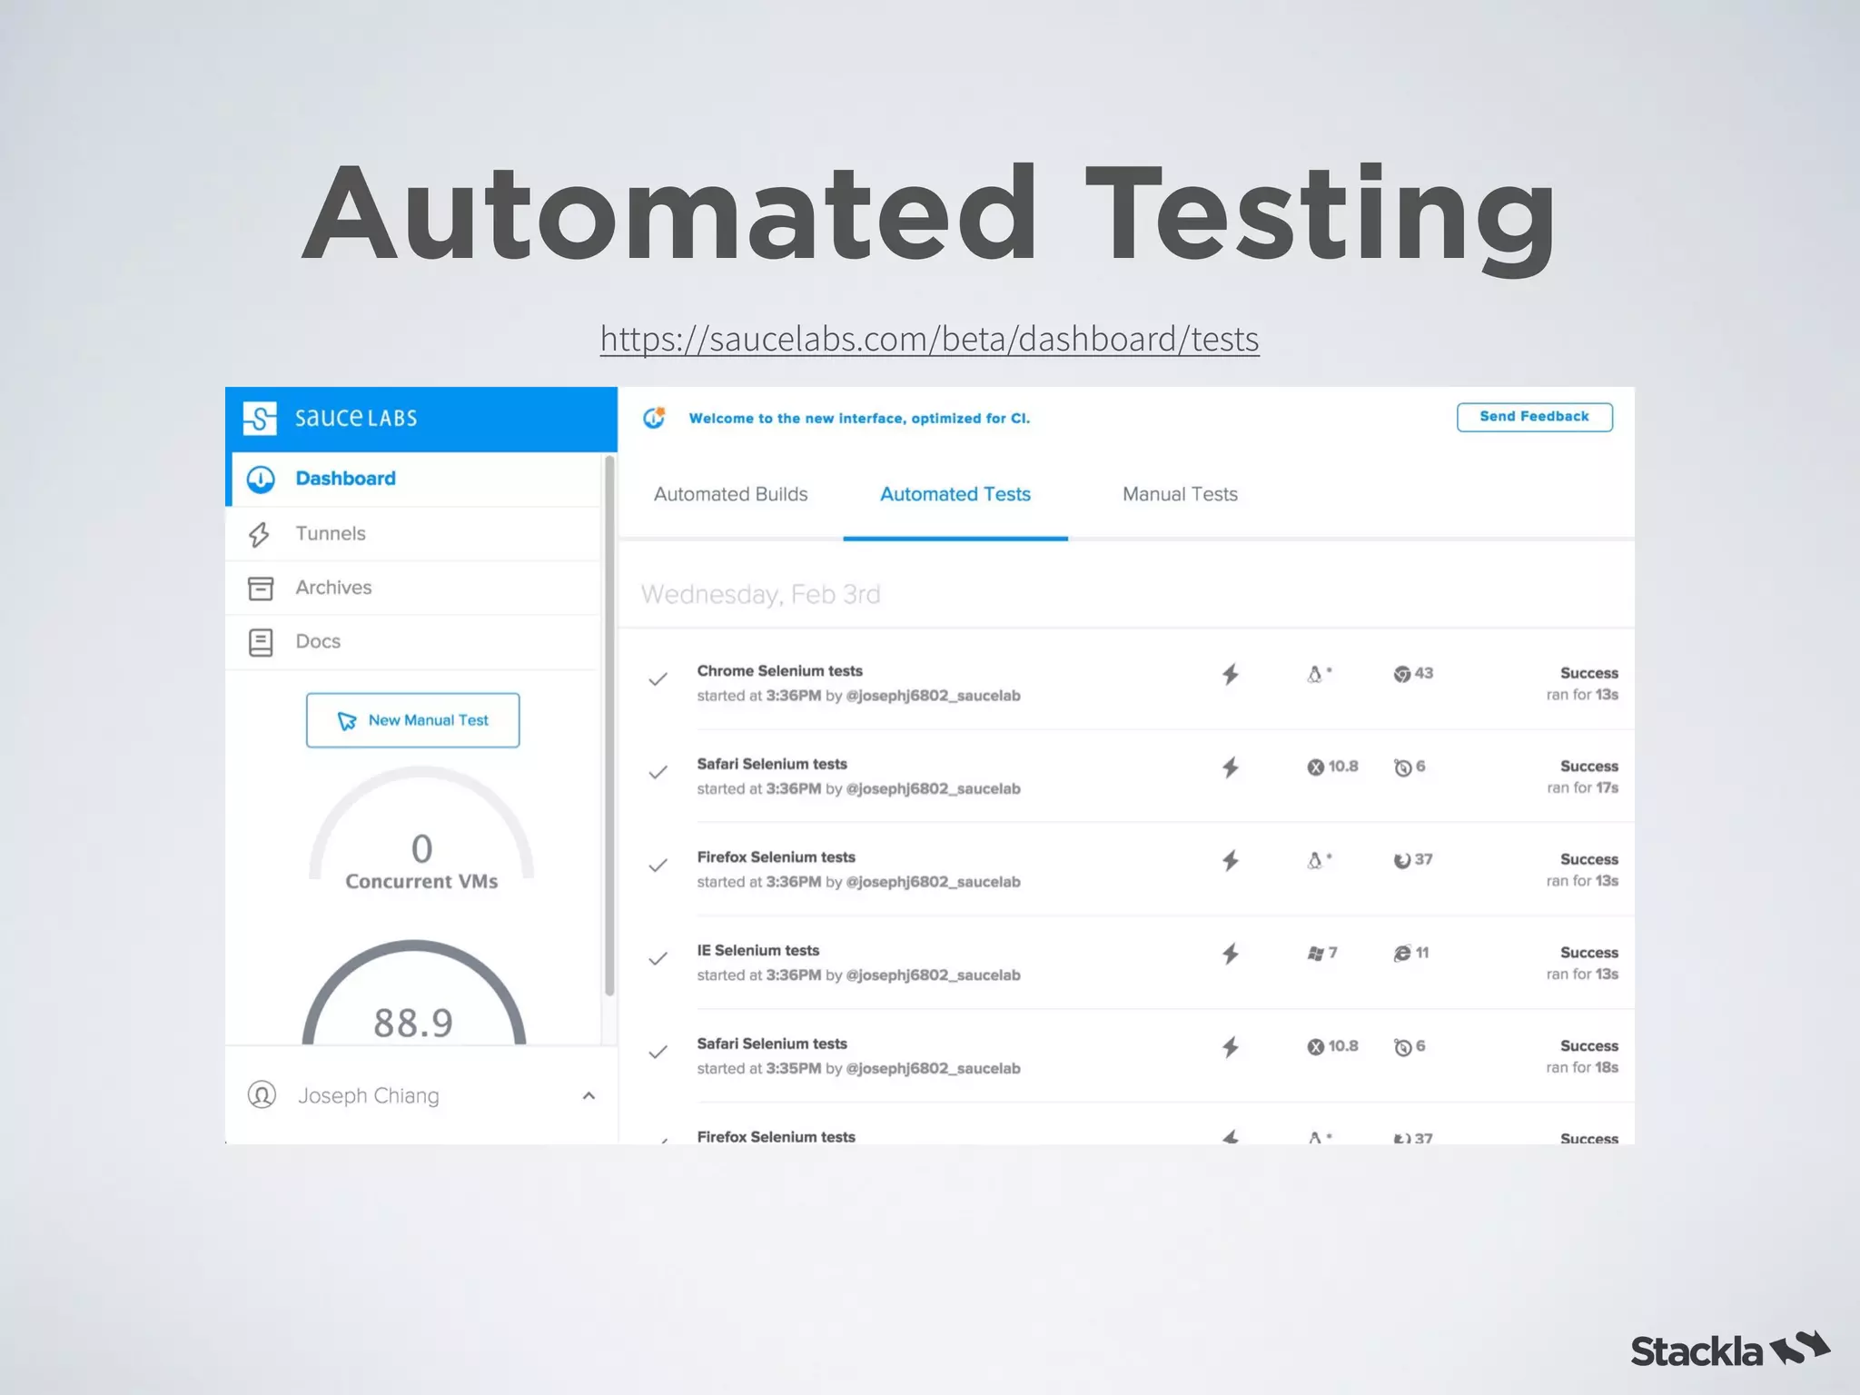This screenshot has width=1860, height=1395.
Task: Open Safari Selenium tests started at 3:36PM
Action: (772, 765)
